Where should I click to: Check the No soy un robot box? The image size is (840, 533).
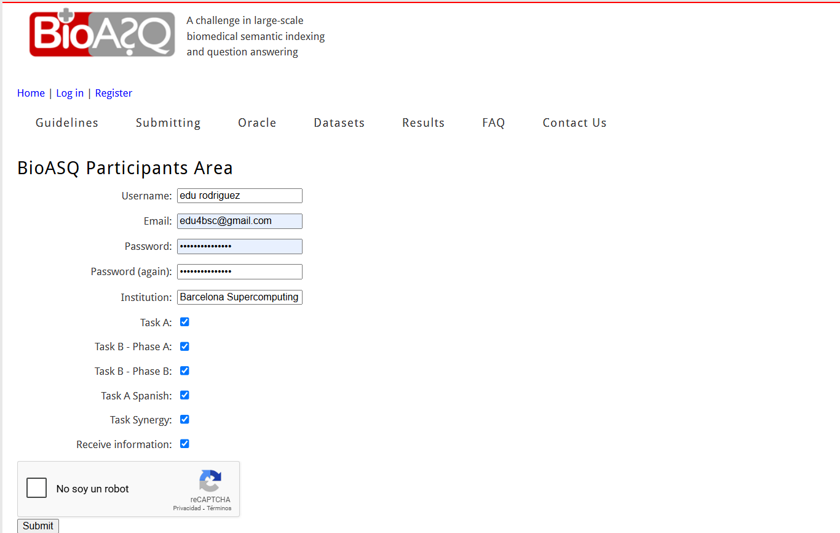pyautogui.click(x=37, y=488)
